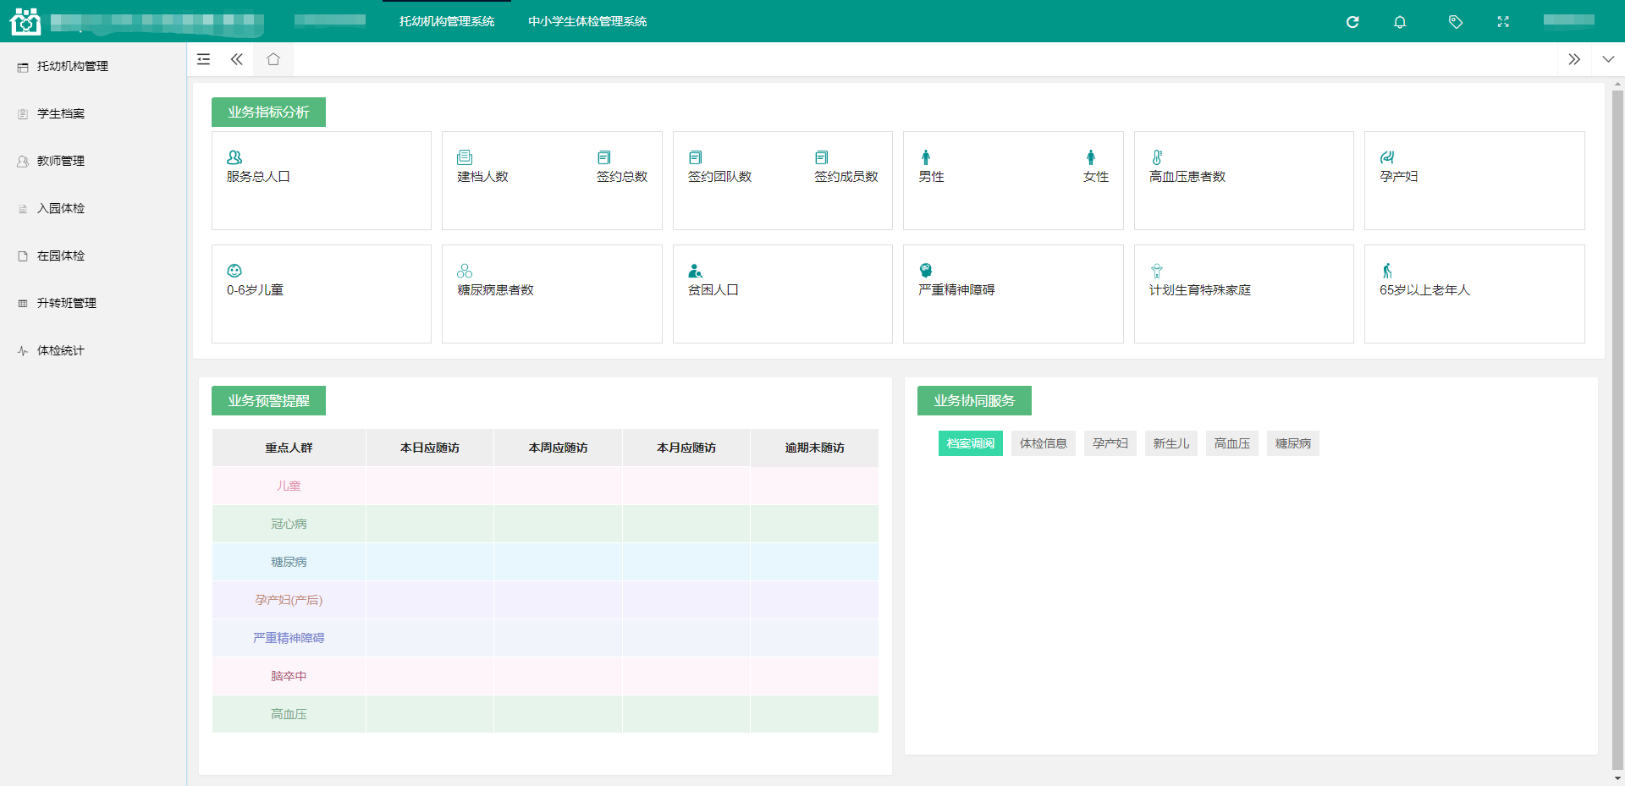
Task: Select the 孕产妇 service button
Action: point(1110,443)
